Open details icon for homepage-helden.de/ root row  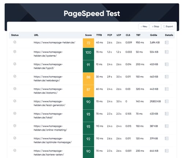click(x=167, y=42)
